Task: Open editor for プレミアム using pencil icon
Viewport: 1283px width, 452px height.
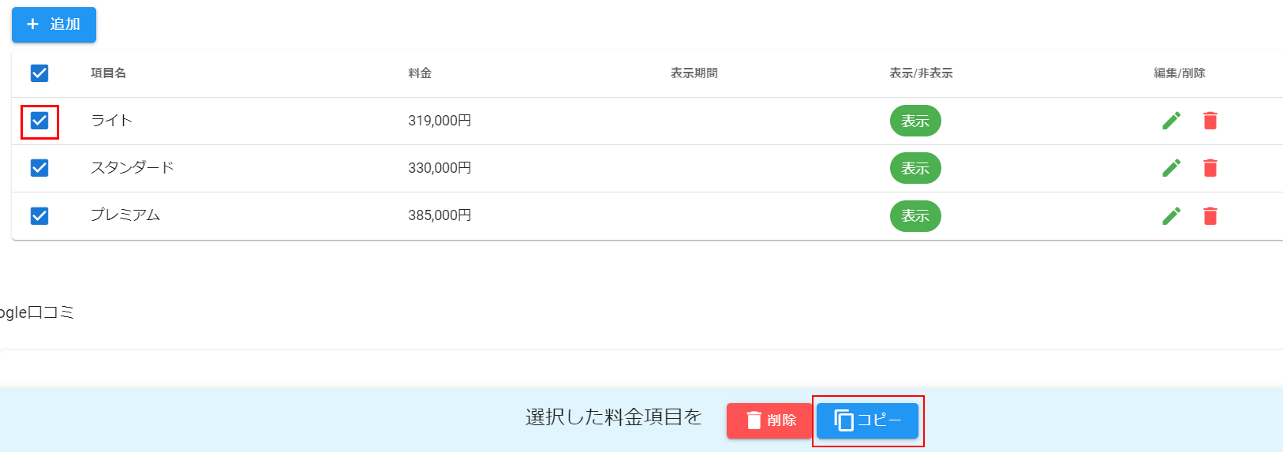Action: click(x=1171, y=215)
